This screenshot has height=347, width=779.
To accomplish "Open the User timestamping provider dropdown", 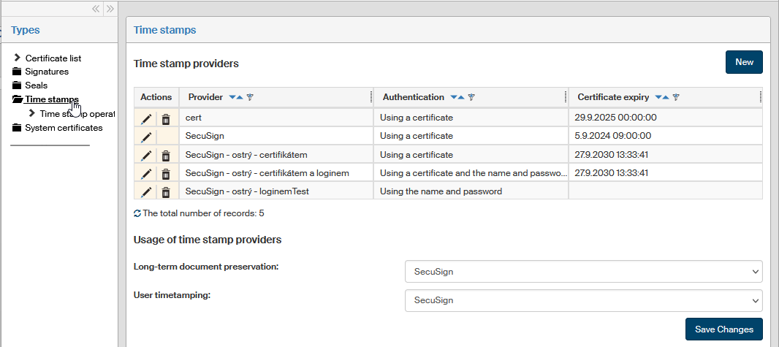I will 583,300.
